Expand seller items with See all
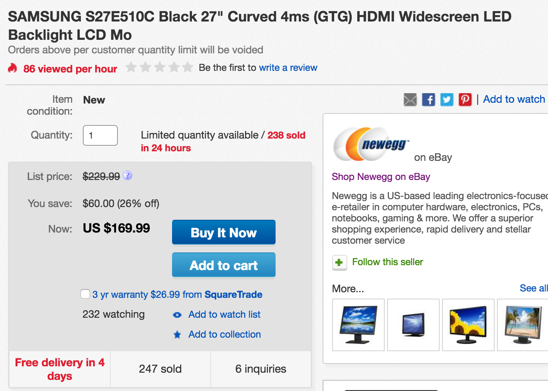This screenshot has height=391, width=548. coord(534,288)
